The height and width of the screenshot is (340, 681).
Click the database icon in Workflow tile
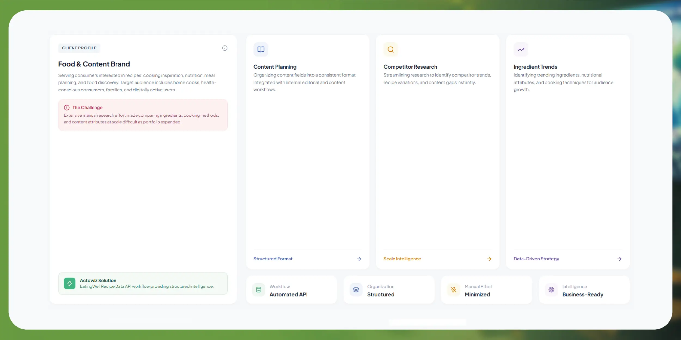[259, 290]
